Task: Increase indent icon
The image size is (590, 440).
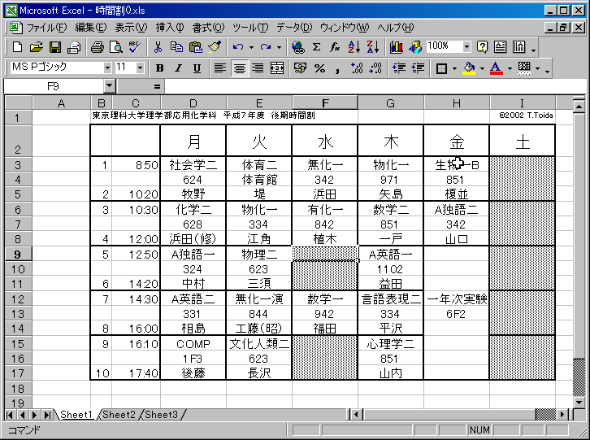Action: pos(418,68)
